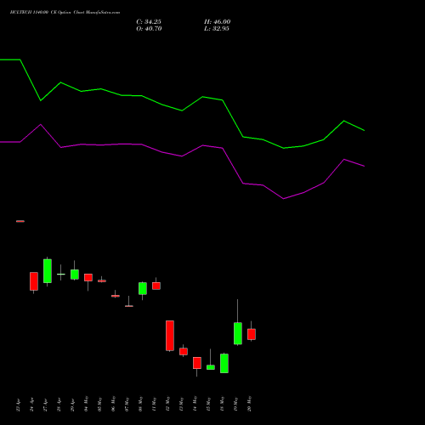Click the red candle on 04 May

88,277
